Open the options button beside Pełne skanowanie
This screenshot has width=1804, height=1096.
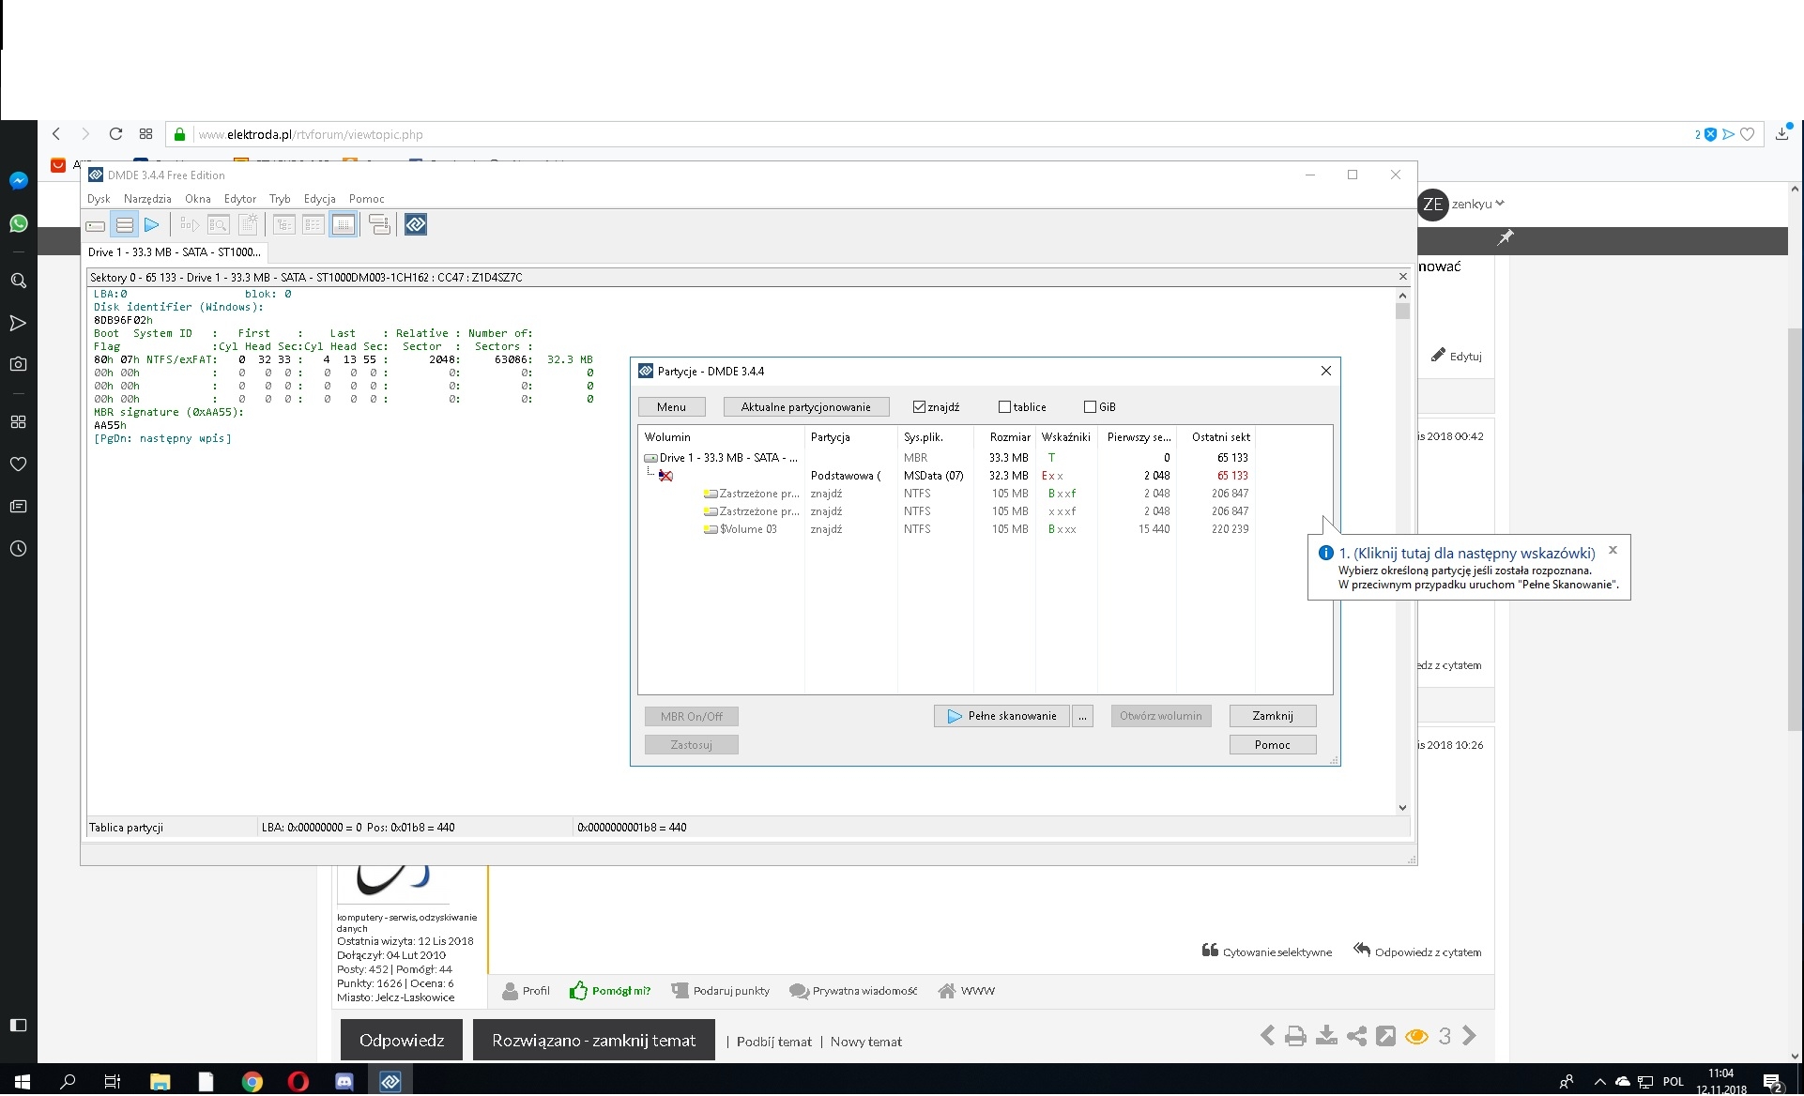click(1082, 716)
